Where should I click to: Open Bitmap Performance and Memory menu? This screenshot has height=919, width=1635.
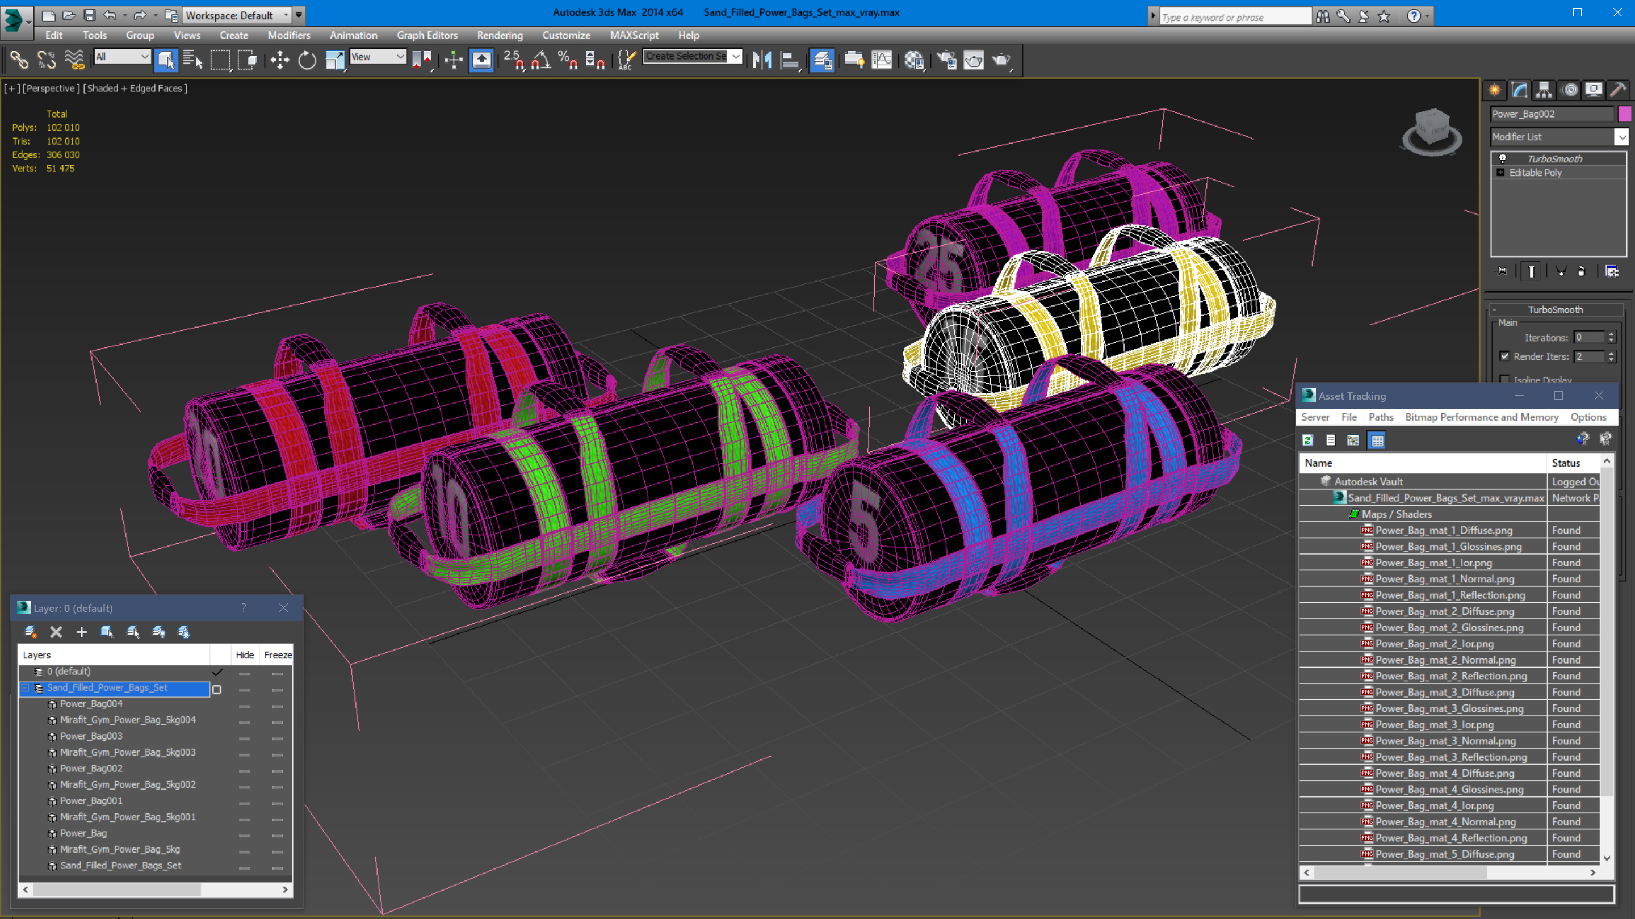pos(1481,417)
